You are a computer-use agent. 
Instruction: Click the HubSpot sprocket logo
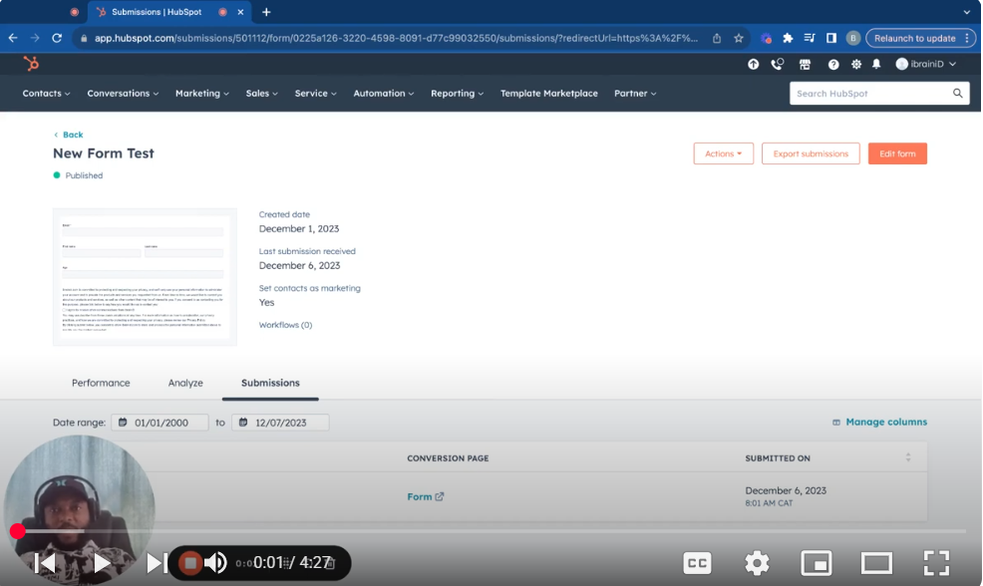31,64
